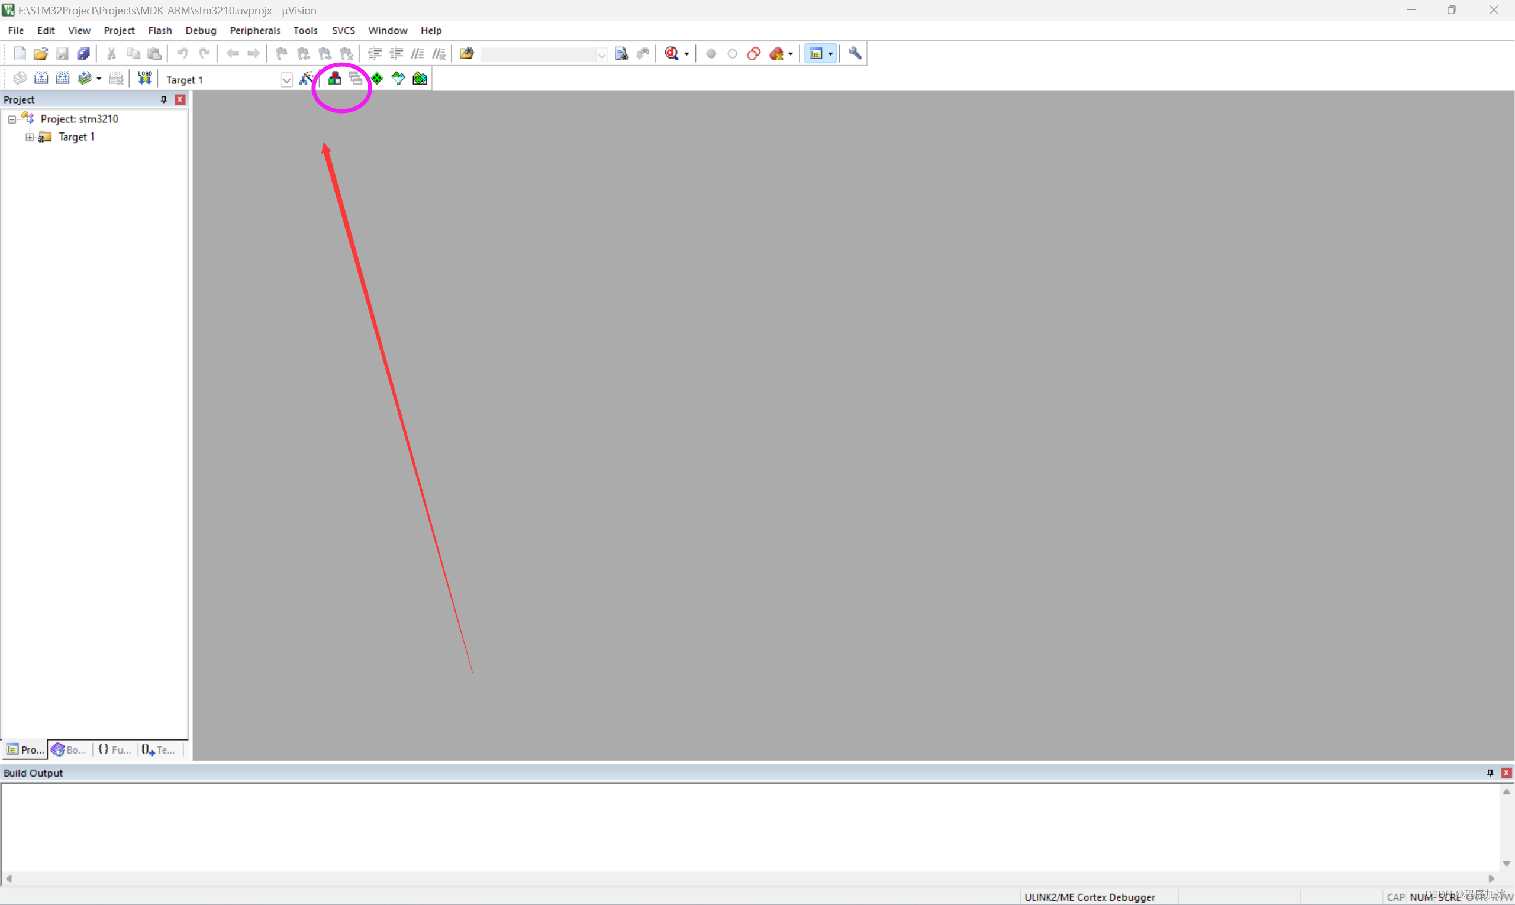This screenshot has width=1515, height=905.
Task: Pin the Build Output panel
Action: point(1490,773)
